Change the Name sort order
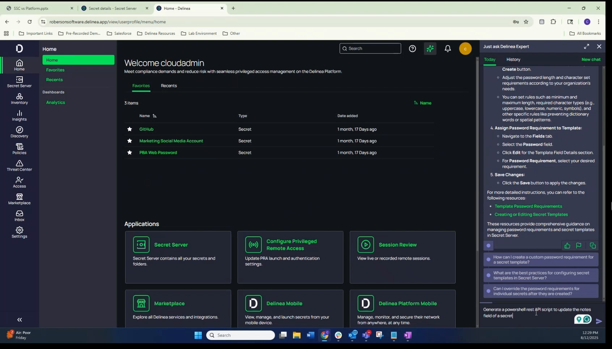612x349 pixels. click(422, 103)
